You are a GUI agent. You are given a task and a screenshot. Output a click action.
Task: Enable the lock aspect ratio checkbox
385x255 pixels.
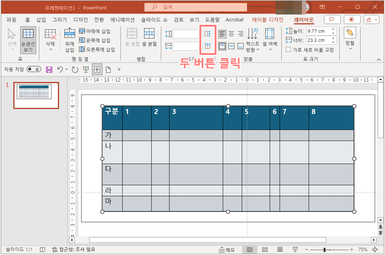[x=288, y=50]
